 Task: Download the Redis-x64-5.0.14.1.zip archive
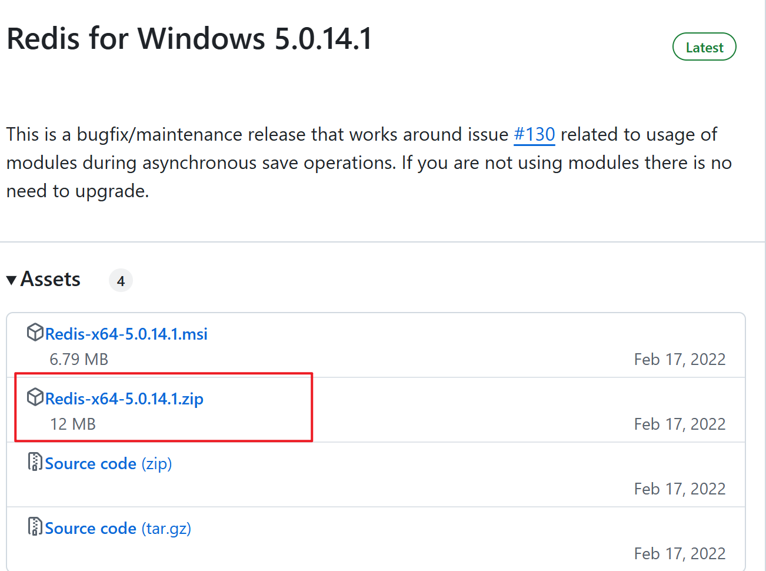tap(124, 399)
